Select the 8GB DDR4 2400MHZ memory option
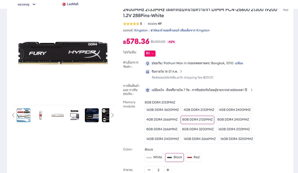The height and width of the screenshot is (173, 298). click(x=233, y=120)
